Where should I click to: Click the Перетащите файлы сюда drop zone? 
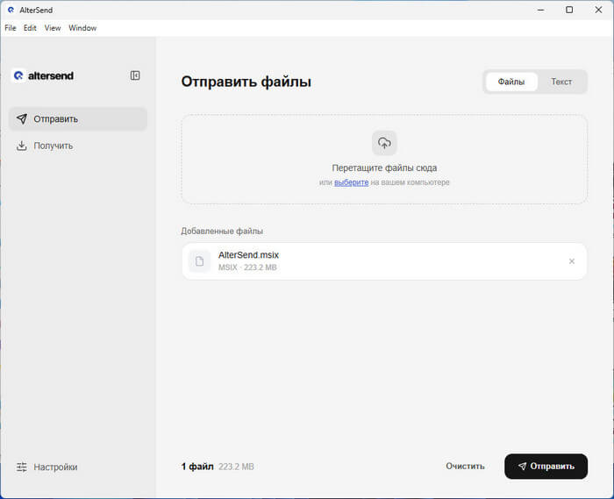384,160
